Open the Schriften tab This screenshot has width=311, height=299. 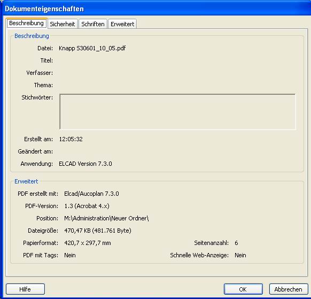coord(93,24)
